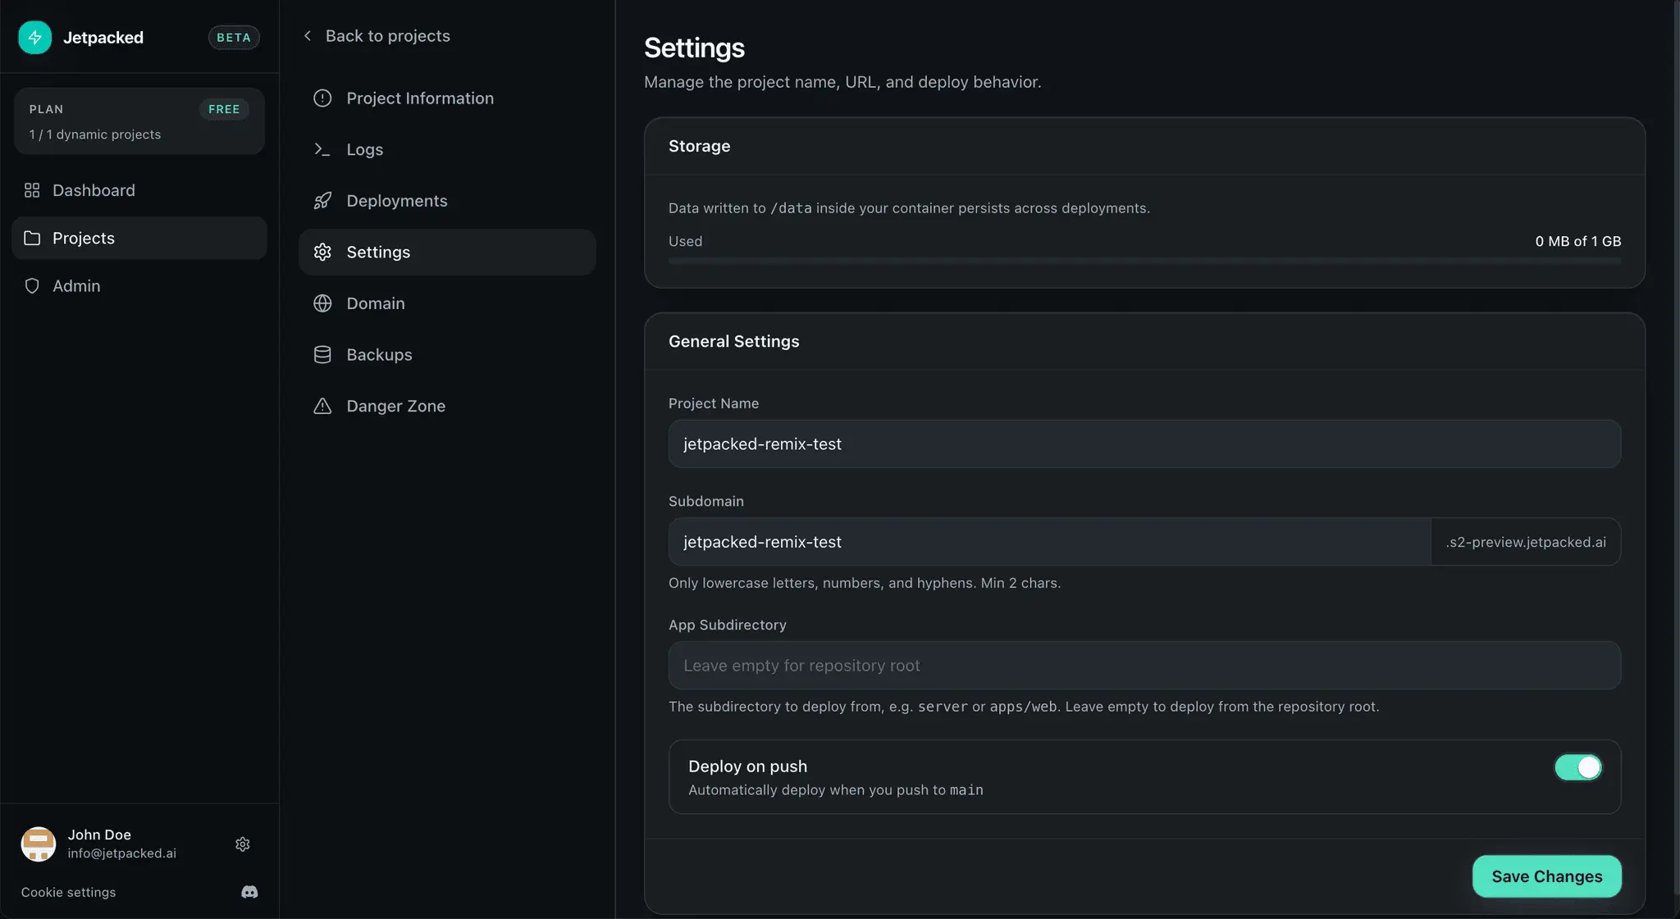Click the FREE plan badge
This screenshot has width=1680, height=919.
224,109
